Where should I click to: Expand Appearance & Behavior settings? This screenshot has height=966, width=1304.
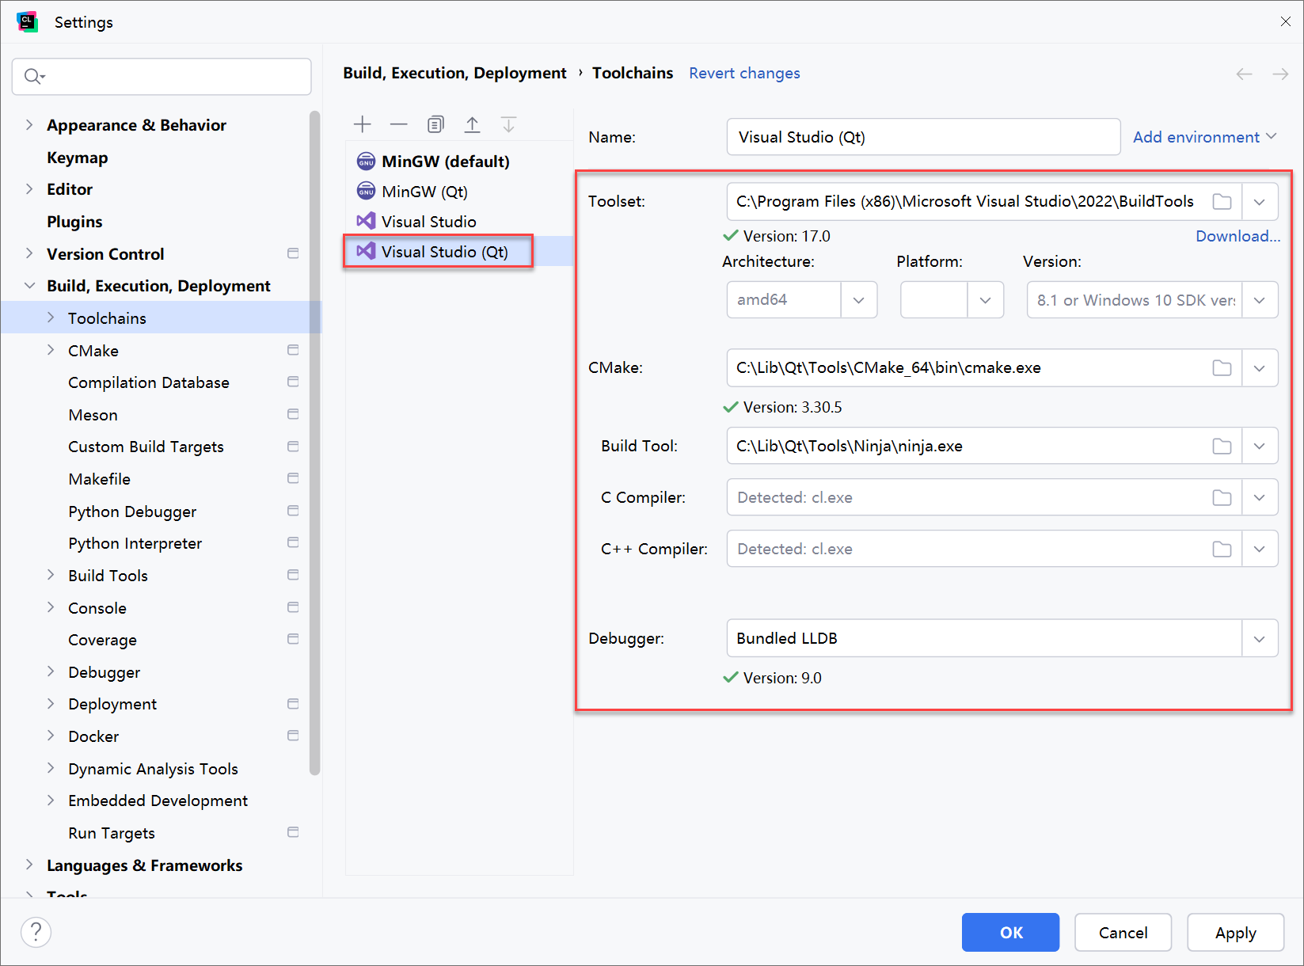pyautogui.click(x=29, y=124)
